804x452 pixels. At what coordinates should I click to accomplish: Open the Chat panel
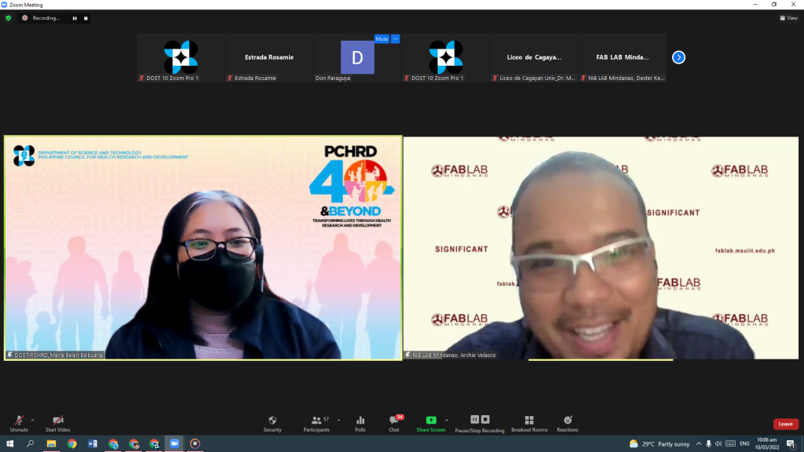[x=394, y=424]
